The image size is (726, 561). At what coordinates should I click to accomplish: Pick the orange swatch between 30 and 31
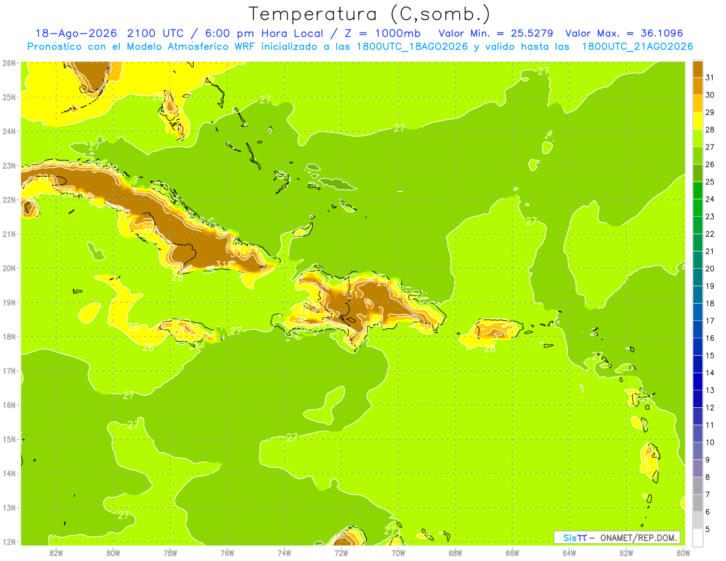pyautogui.click(x=698, y=86)
